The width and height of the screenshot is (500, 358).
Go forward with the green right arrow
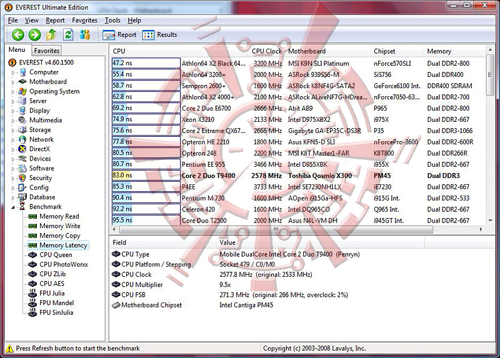[x=35, y=34]
